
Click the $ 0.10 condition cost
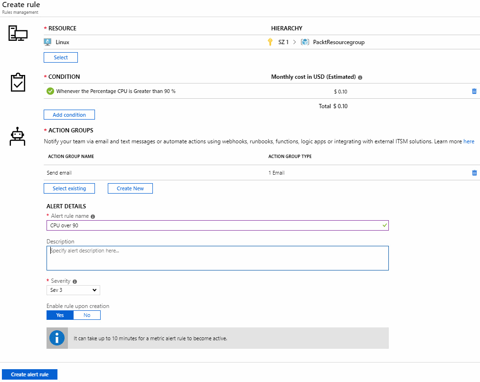point(341,92)
